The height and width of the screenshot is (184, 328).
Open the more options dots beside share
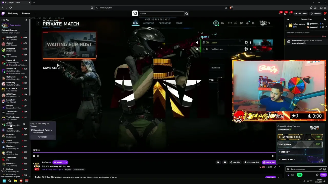(279, 167)
